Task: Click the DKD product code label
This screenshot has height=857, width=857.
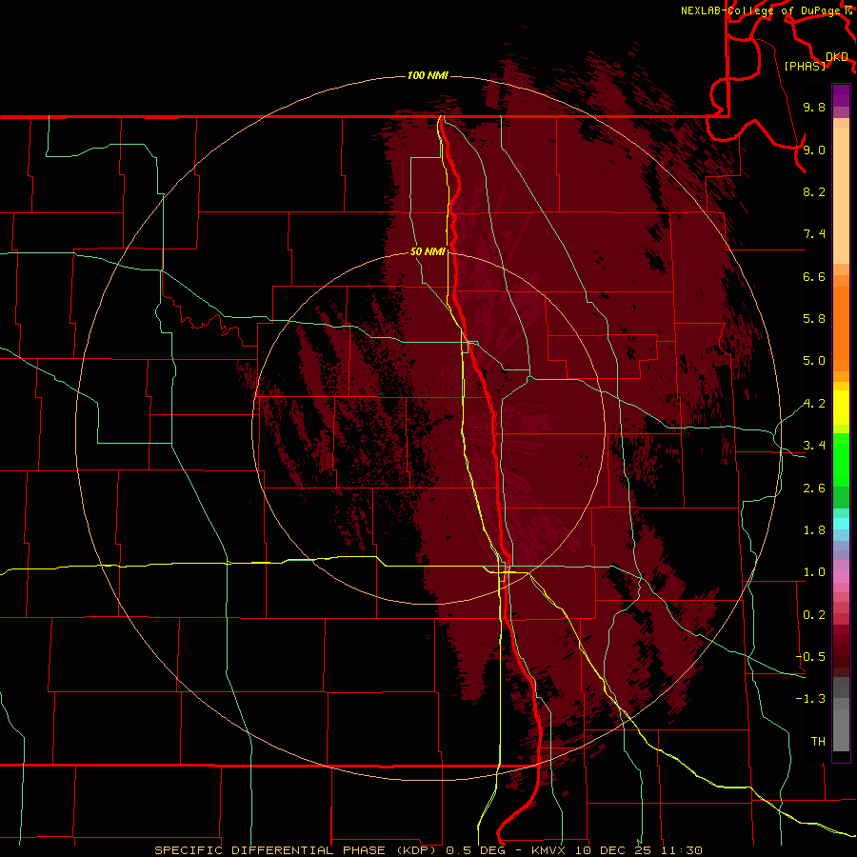Action: 837,57
